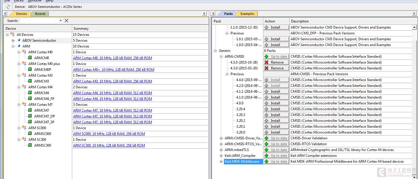The height and width of the screenshot is (179, 418).
Task: Expand the Keil::MDK-Middleware pack node
Action: tap(221, 162)
